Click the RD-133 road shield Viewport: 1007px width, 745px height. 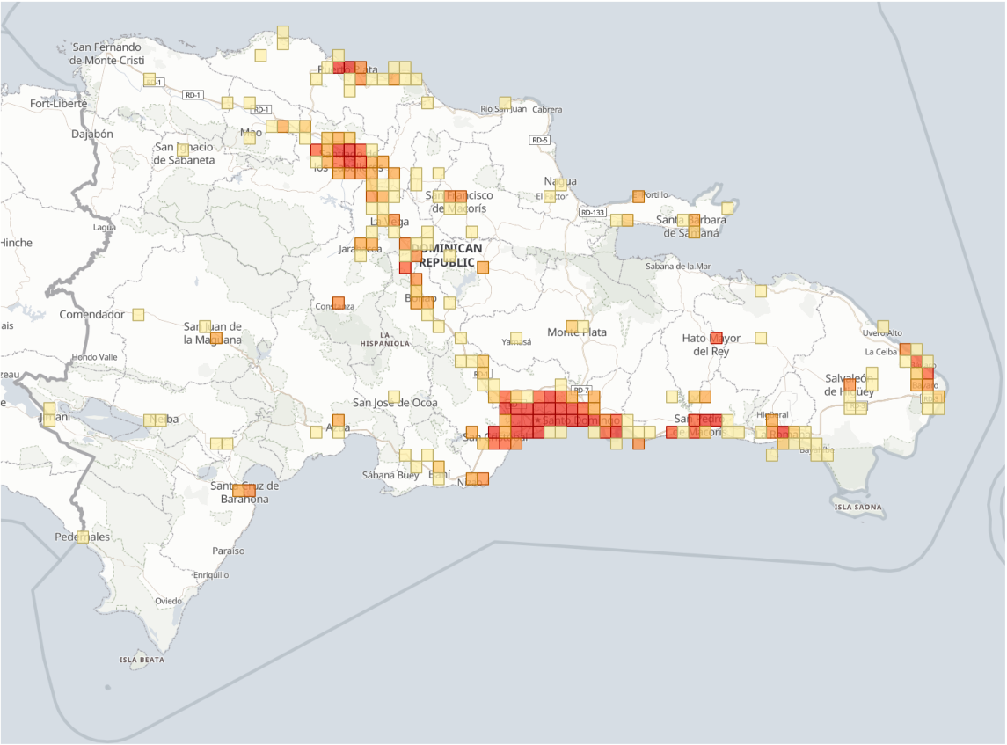coord(593,212)
